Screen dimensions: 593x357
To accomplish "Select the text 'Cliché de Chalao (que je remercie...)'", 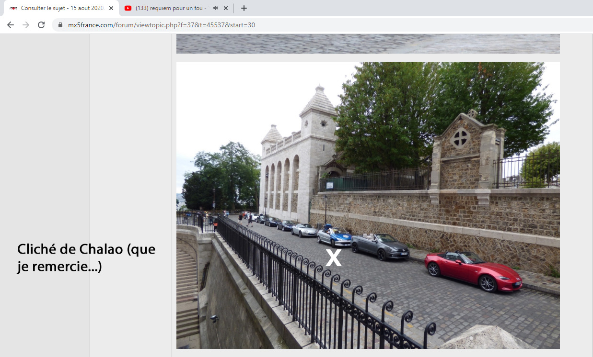I will [86, 258].
